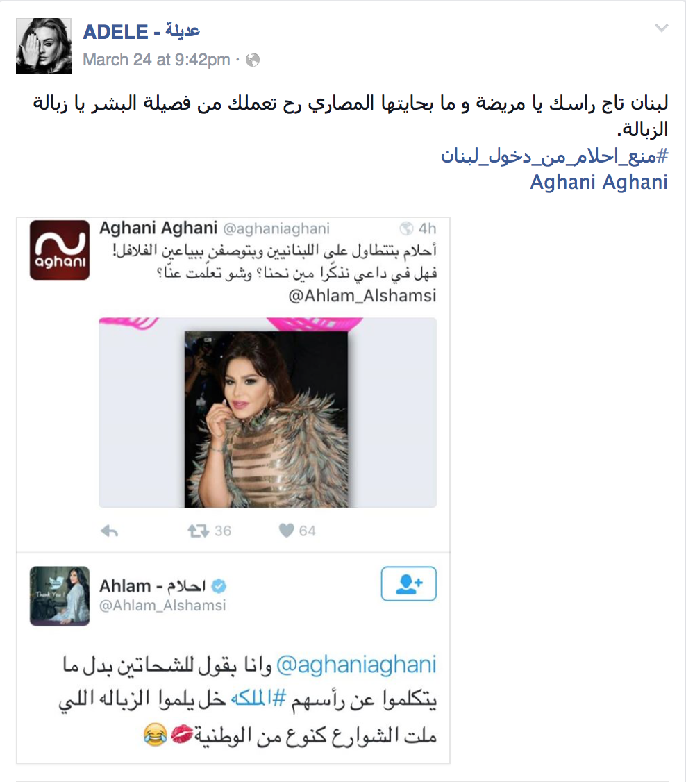Click the globe icon next to 4h
The width and height of the screenshot is (686, 782).
(406, 228)
